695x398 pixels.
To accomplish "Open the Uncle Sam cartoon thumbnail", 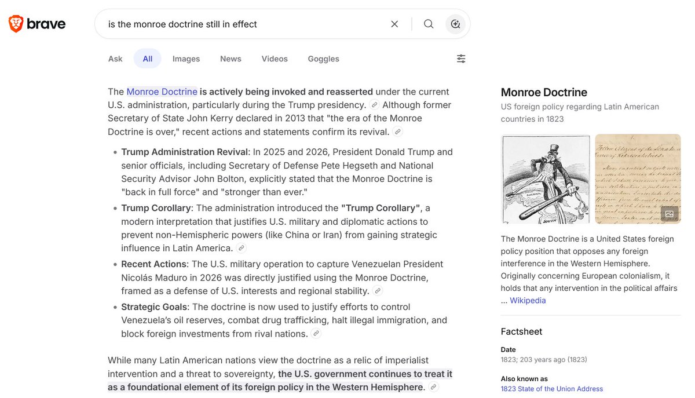I will pos(546,179).
